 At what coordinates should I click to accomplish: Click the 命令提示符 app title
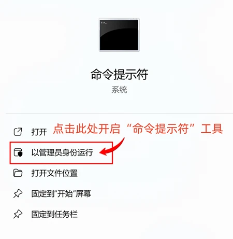pyautogui.click(x=119, y=74)
